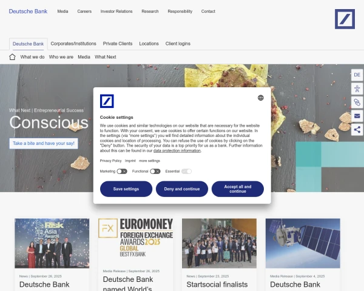Enable the Marketing cookies toggle
Screen dimensions: 364x291
click(122, 172)
